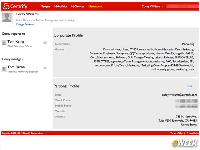Image resolution: width=200 pixels, height=150 pixels.
Task: Click the "Corporate Profile" heading
Action: [68, 35]
